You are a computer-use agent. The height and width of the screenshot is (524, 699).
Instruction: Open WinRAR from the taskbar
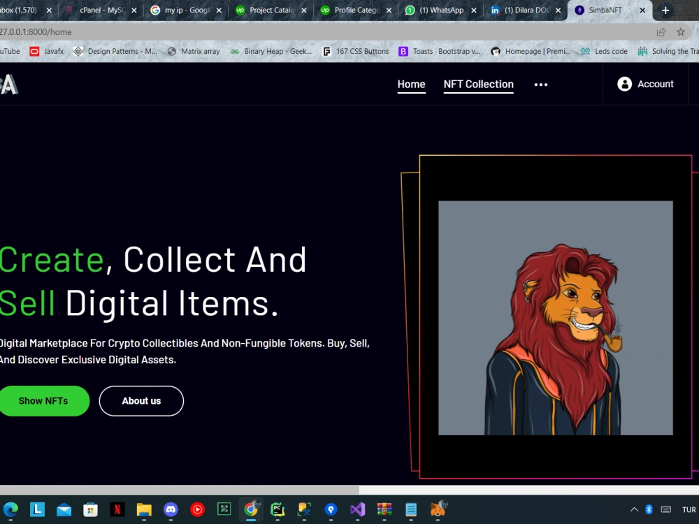tap(384, 509)
